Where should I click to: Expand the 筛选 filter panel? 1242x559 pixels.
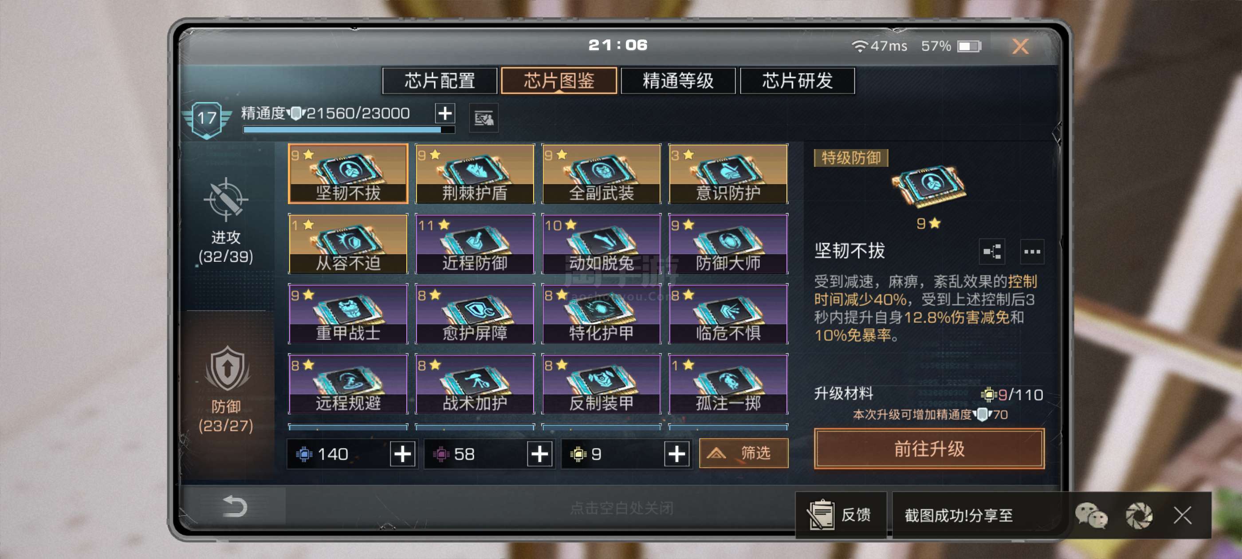coord(743,453)
